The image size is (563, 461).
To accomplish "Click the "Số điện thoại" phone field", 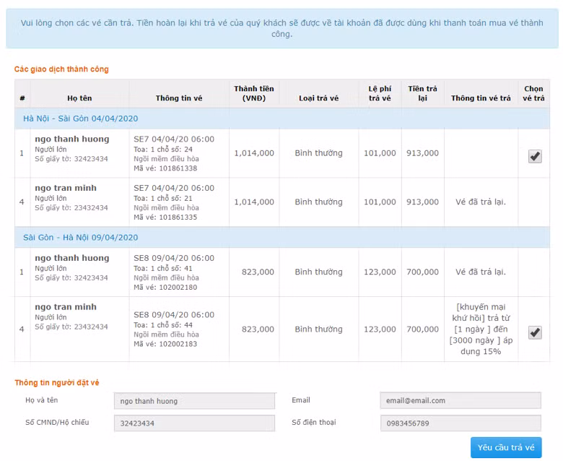I will pyautogui.click(x=460, y=423).
